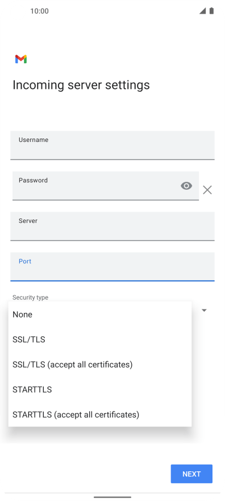Choose STARTTLS (accept all certificates)
The width and height of the screenshot is (225, 501).
pos(100,414)
